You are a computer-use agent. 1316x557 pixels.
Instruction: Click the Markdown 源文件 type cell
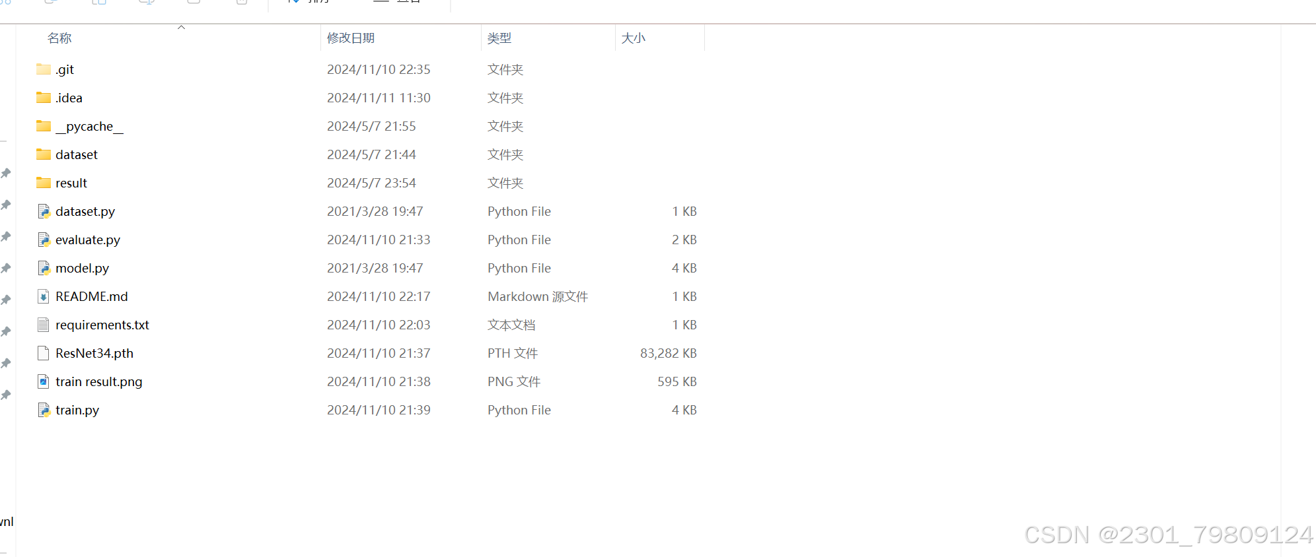[x=538, y=296]
